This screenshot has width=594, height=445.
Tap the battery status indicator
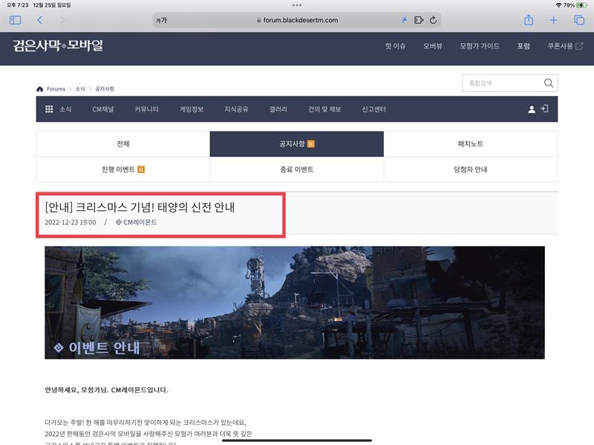pyautogui.click(x=581, y=5)
